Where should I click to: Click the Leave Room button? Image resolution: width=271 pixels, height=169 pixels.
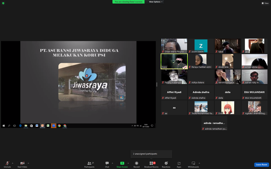261,165
